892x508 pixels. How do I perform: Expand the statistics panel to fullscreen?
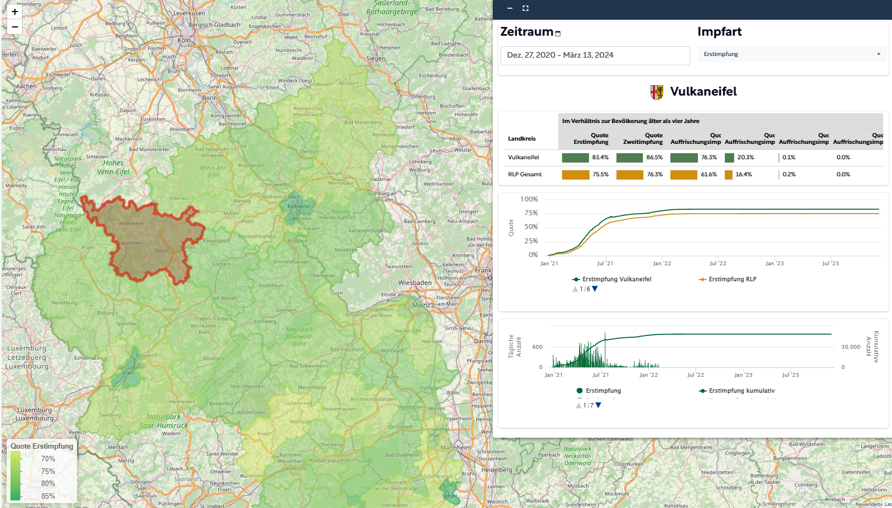(525, 8)
